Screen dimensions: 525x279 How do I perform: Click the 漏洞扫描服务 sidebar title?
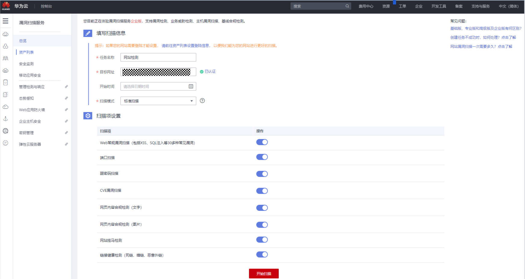pyautogui.click(x=32, y=23)
